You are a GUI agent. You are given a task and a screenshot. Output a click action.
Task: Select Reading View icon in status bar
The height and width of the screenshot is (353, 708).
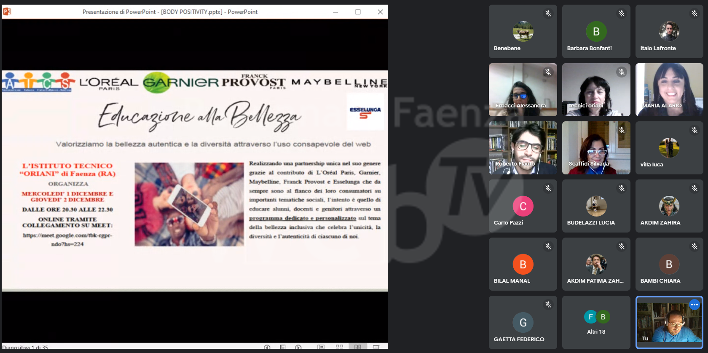coord(358,347)
